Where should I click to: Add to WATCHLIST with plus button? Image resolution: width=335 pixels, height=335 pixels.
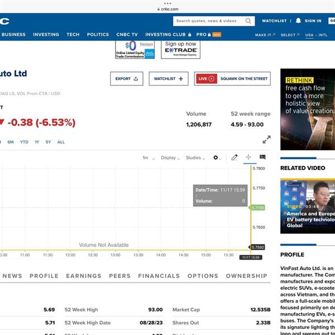point(169,79)
